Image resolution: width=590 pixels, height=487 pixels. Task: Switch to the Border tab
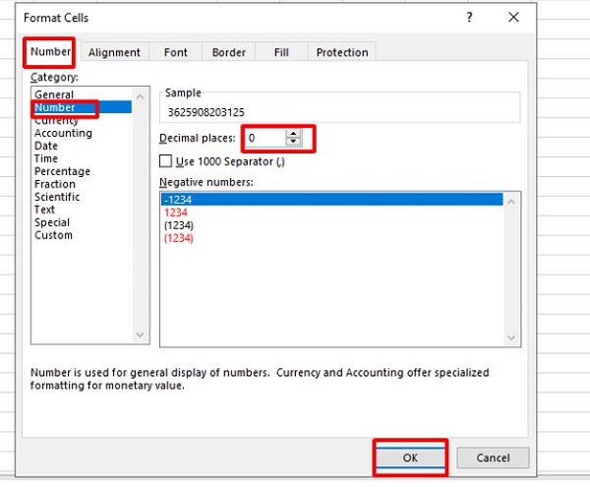click(228, 52)
